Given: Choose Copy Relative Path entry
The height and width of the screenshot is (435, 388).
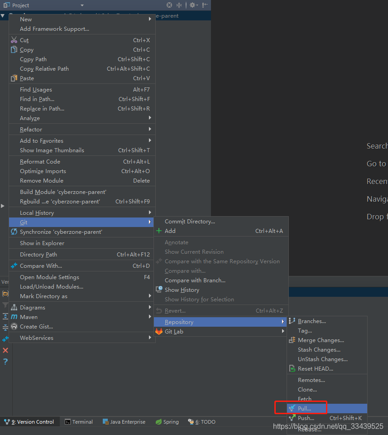Looking at the screenshot, I should (82, 68).
